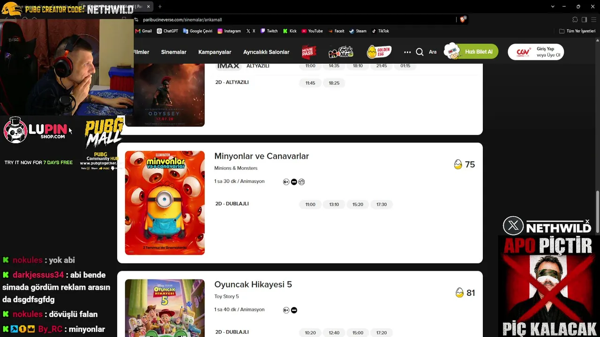Click the IMAX format badge
Viewport: 600px width, 337px height.
click(228, 66)
